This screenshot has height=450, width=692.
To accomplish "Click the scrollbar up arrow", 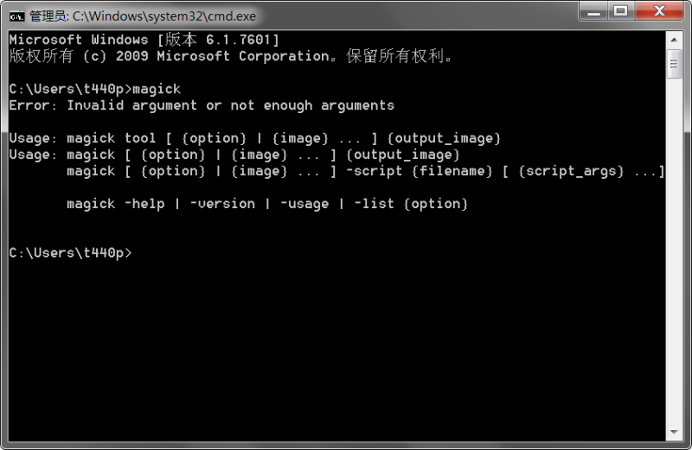I will [674, 40].
